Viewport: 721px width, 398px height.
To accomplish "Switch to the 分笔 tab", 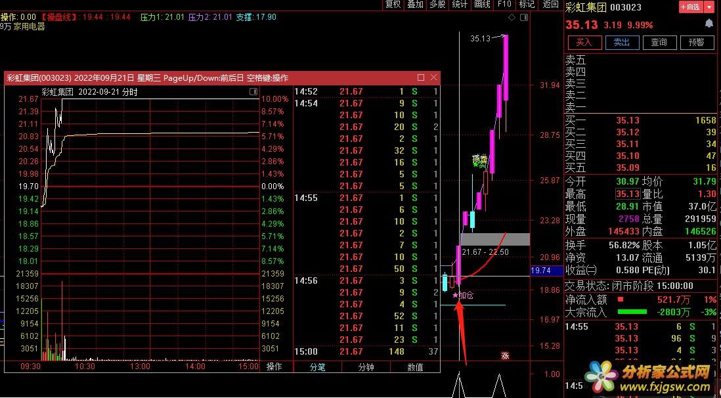I will pyautogui.click(x=317, y=366).
